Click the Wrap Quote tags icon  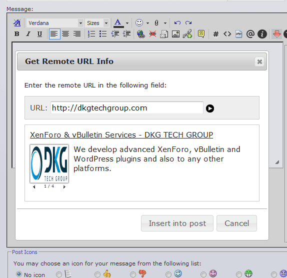click(x=201, y=34)
